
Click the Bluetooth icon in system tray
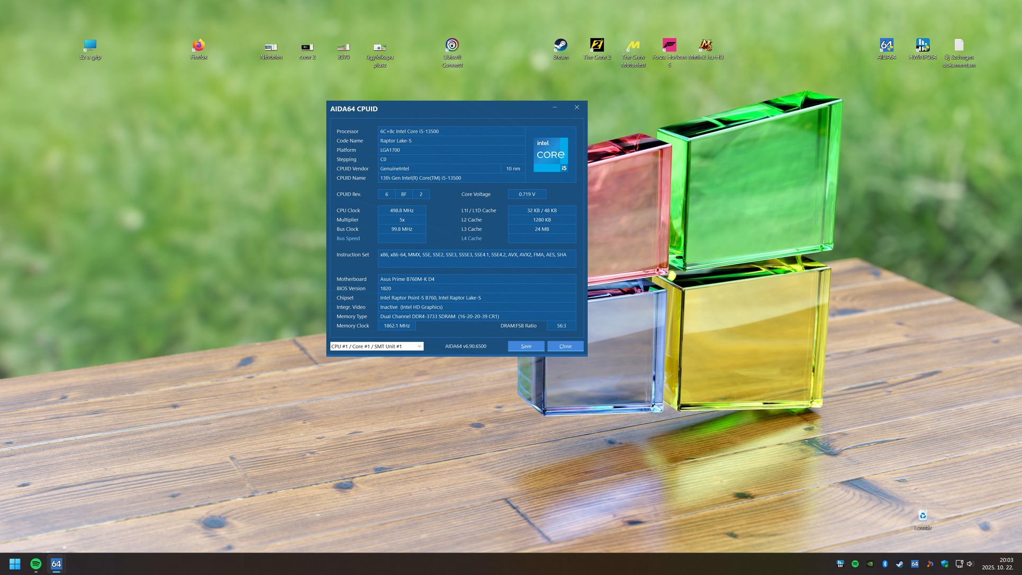point(884,564)
